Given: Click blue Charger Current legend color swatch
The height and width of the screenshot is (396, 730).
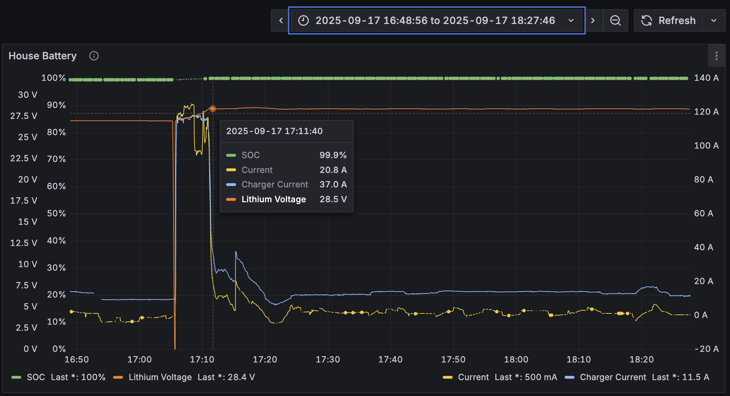Looking at the screenshot, I should point(569,377).
